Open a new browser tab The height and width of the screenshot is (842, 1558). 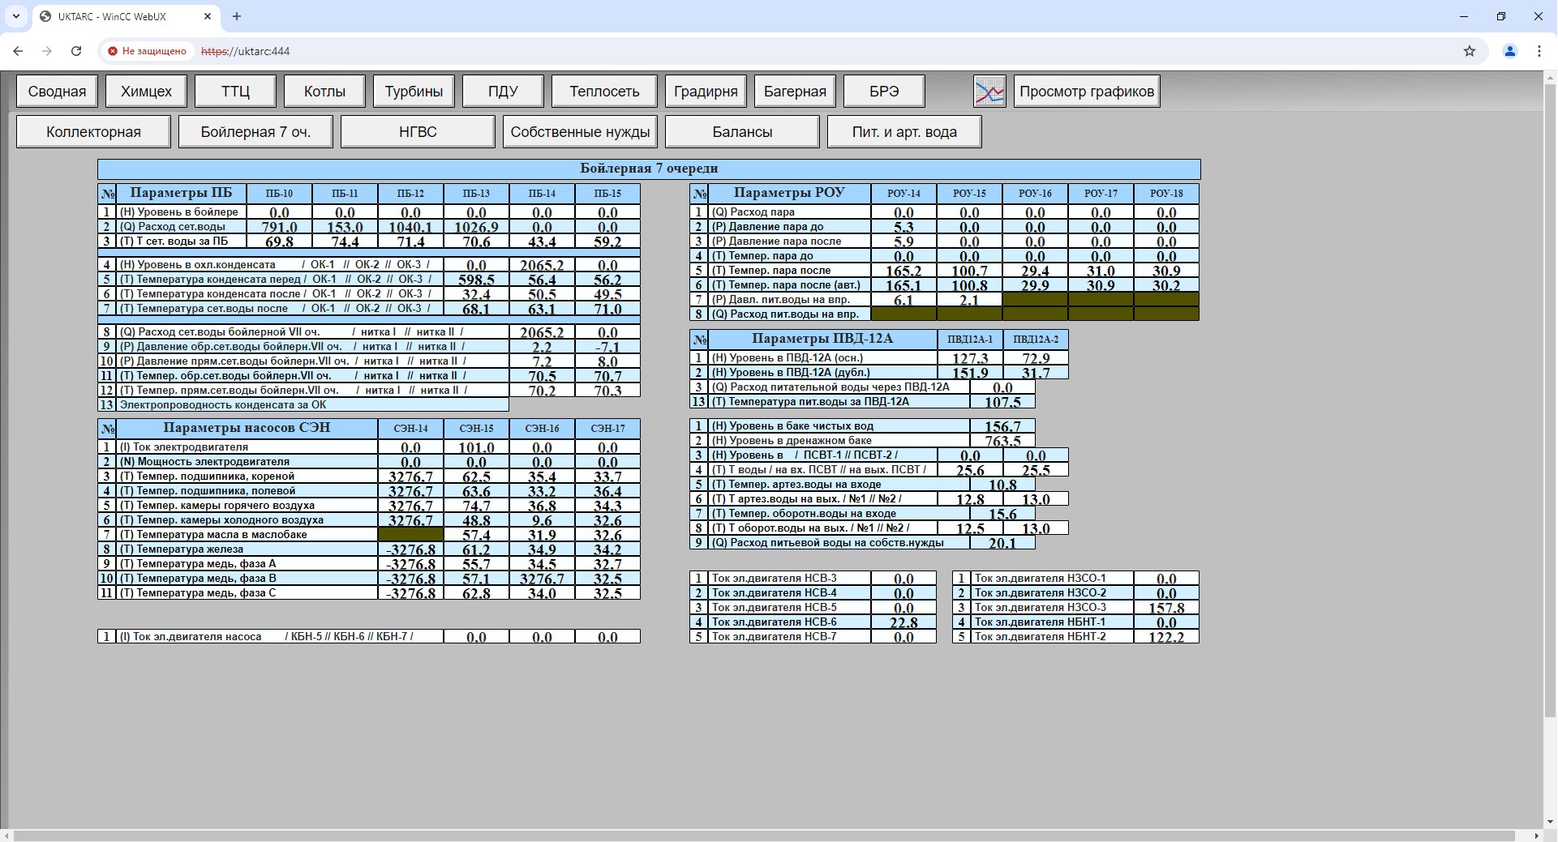click(237, 16)
